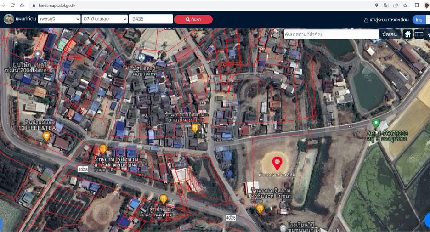Screen dimensions: 430x232
Task: Click the house home icon on the map toolbar
Action: pos(408,34)
